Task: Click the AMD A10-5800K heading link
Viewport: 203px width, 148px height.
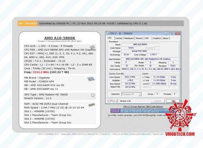Action: pos(60,38)
